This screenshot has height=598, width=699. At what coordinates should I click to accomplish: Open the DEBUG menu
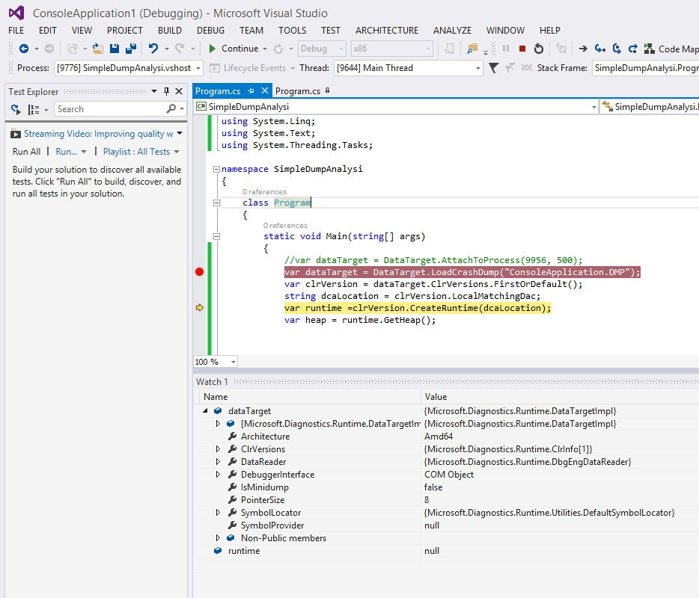(x=210, y=31)
